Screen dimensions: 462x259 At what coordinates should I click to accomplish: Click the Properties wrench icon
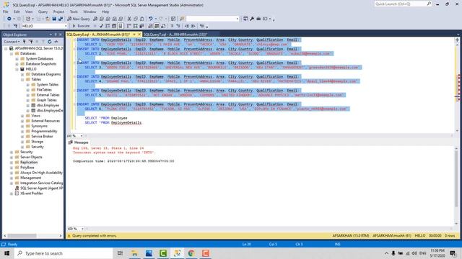click(252, 19)
